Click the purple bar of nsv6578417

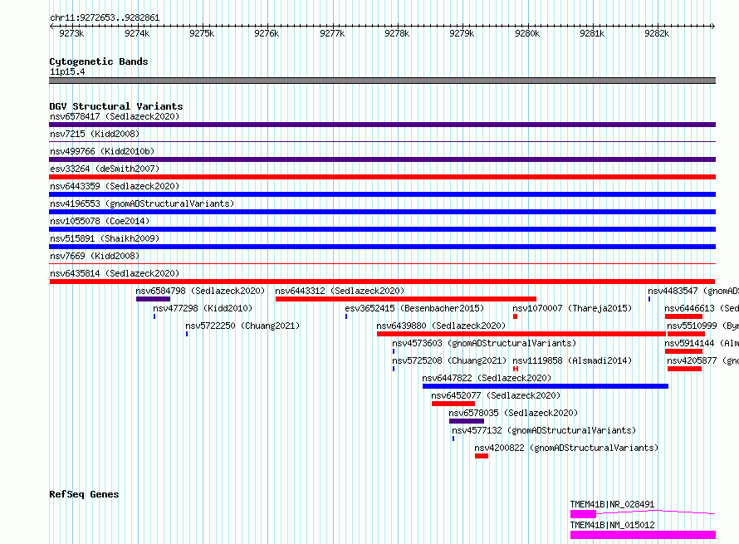(382, 125)
